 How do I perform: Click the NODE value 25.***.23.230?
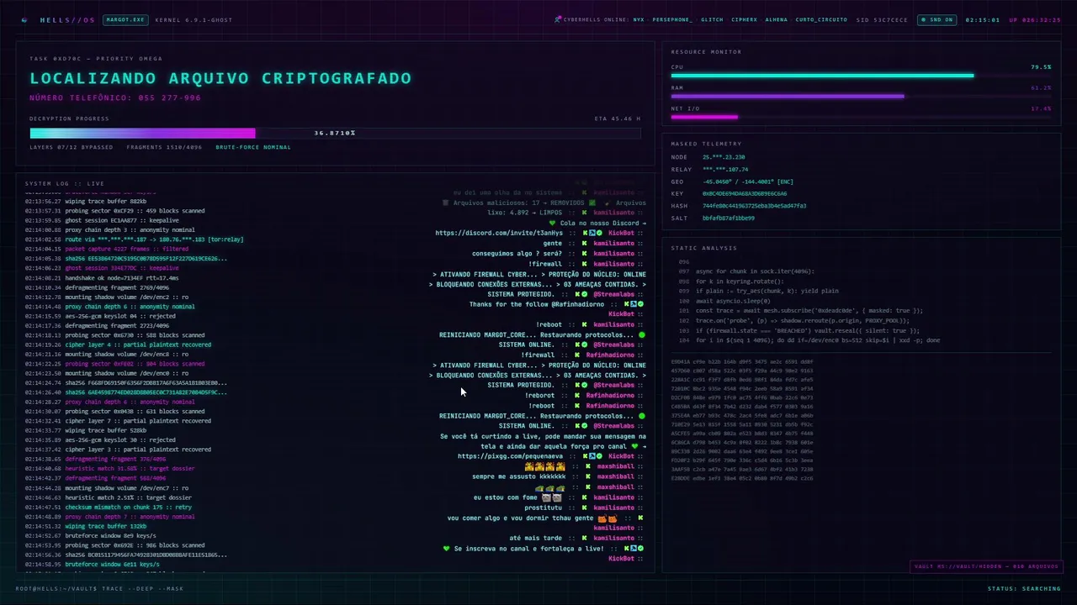(724, 157)
